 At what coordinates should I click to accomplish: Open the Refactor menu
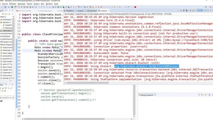pyautogui.click(x=13, y=4)
